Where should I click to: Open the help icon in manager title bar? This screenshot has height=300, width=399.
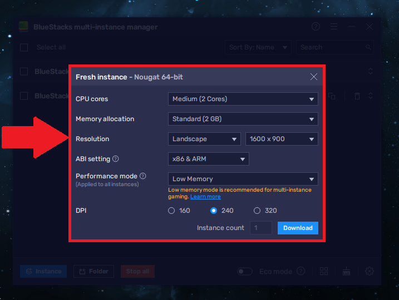click(x=316, y=27)
